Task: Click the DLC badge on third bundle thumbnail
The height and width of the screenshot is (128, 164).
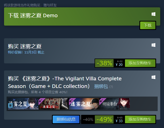Action: 71,100
